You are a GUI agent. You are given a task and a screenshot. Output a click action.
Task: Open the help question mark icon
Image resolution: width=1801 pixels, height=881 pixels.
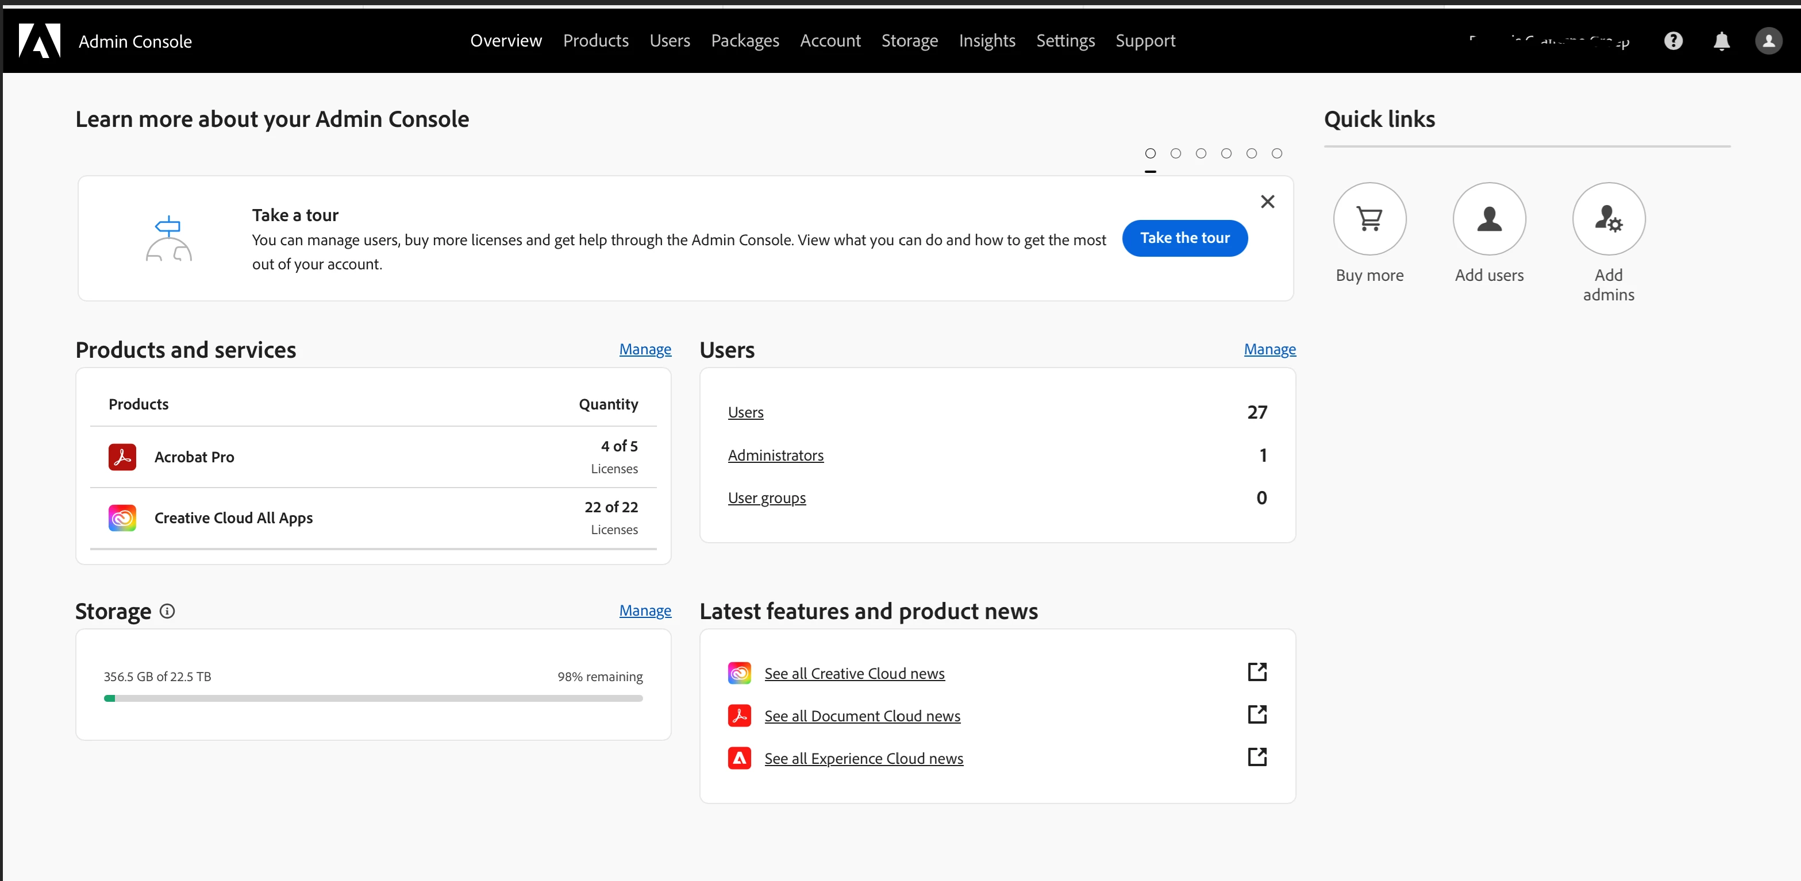(1672, 41)
